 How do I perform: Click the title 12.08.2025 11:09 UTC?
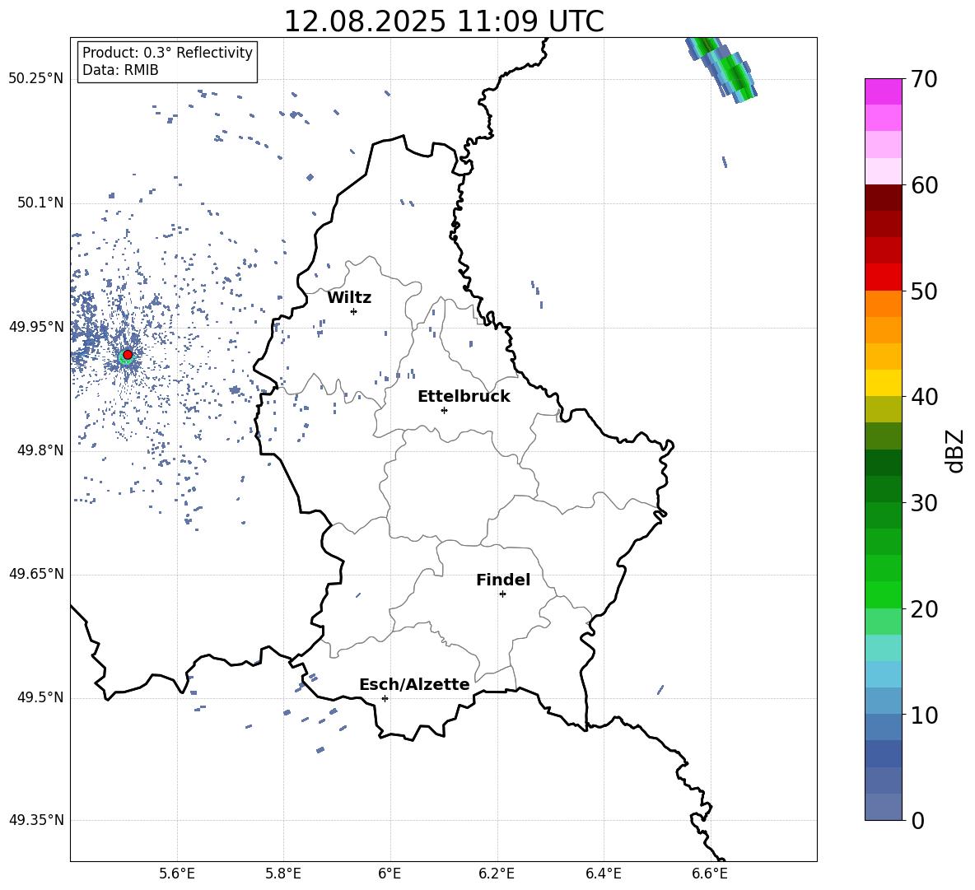click(444, 21)
